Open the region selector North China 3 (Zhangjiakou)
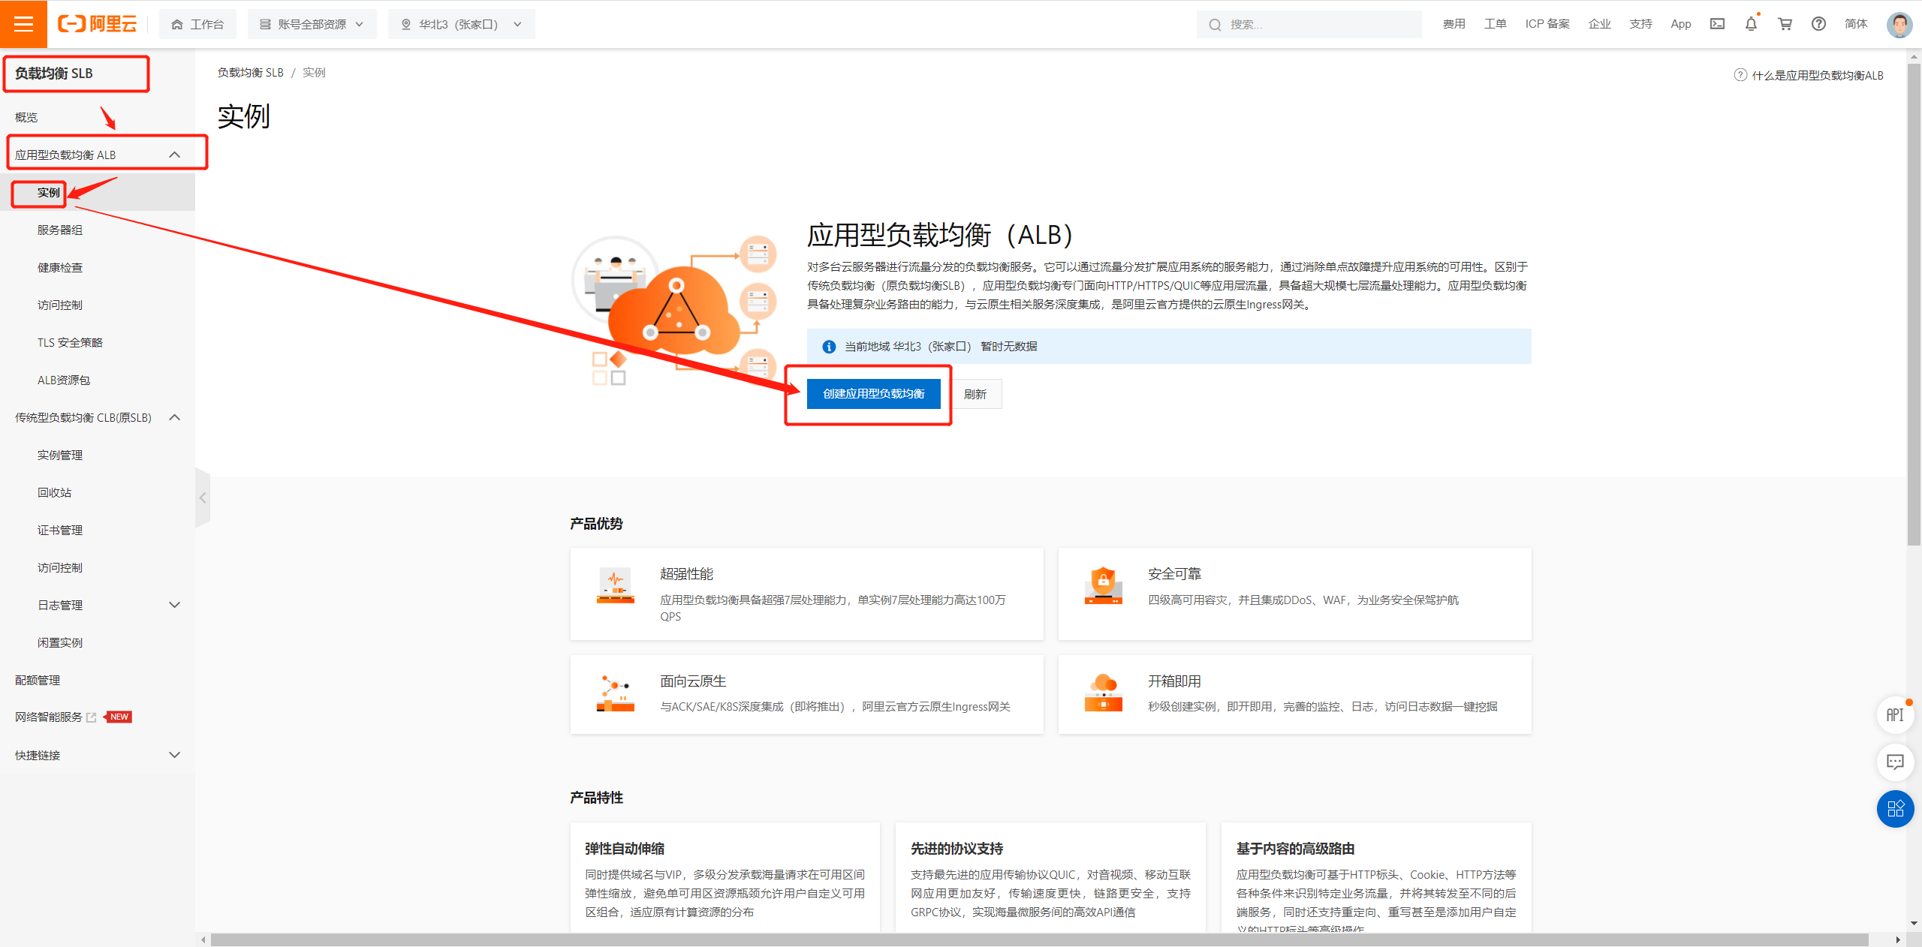 coord(461,24)
